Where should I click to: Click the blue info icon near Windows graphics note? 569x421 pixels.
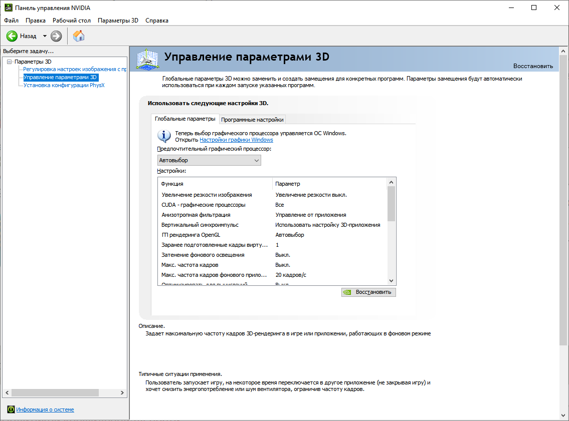click(164, 136)
